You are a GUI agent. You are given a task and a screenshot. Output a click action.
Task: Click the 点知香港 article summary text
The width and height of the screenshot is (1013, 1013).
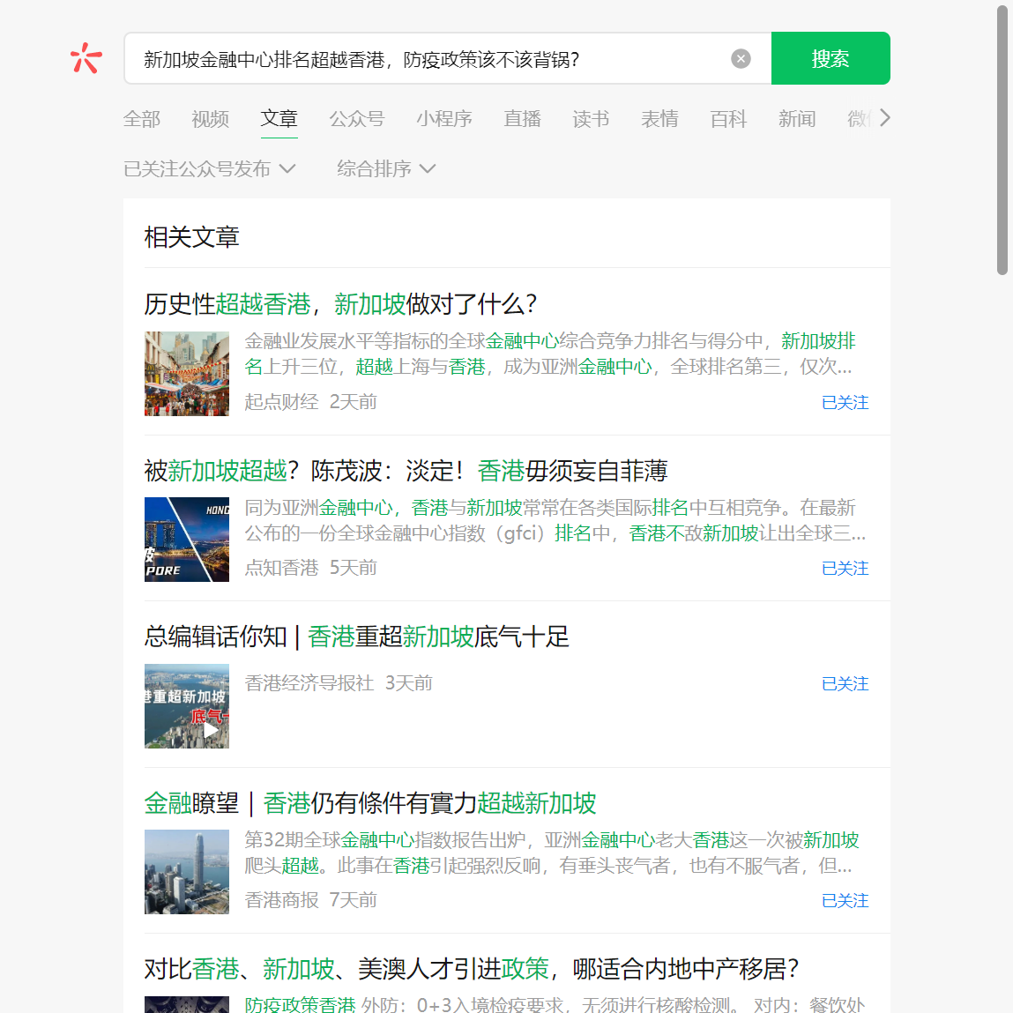[555, 520]
